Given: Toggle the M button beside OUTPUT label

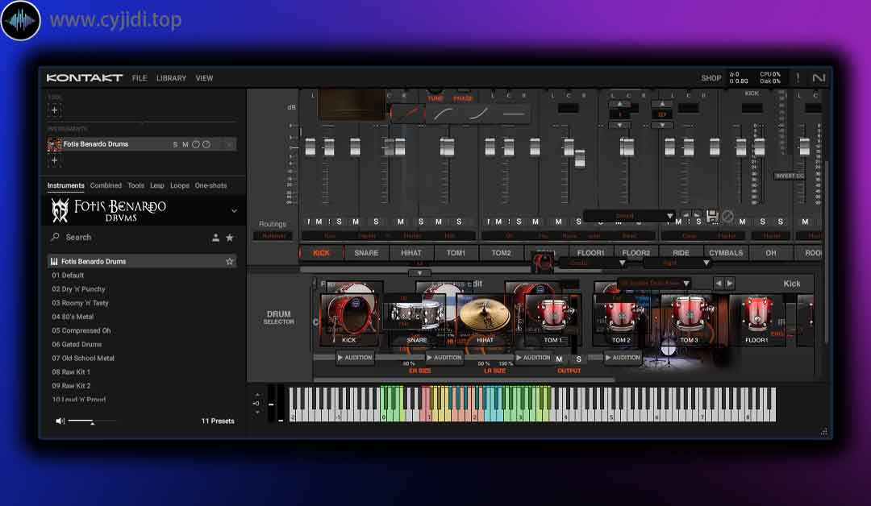Looking at the screenshot, I should (560, 359).
